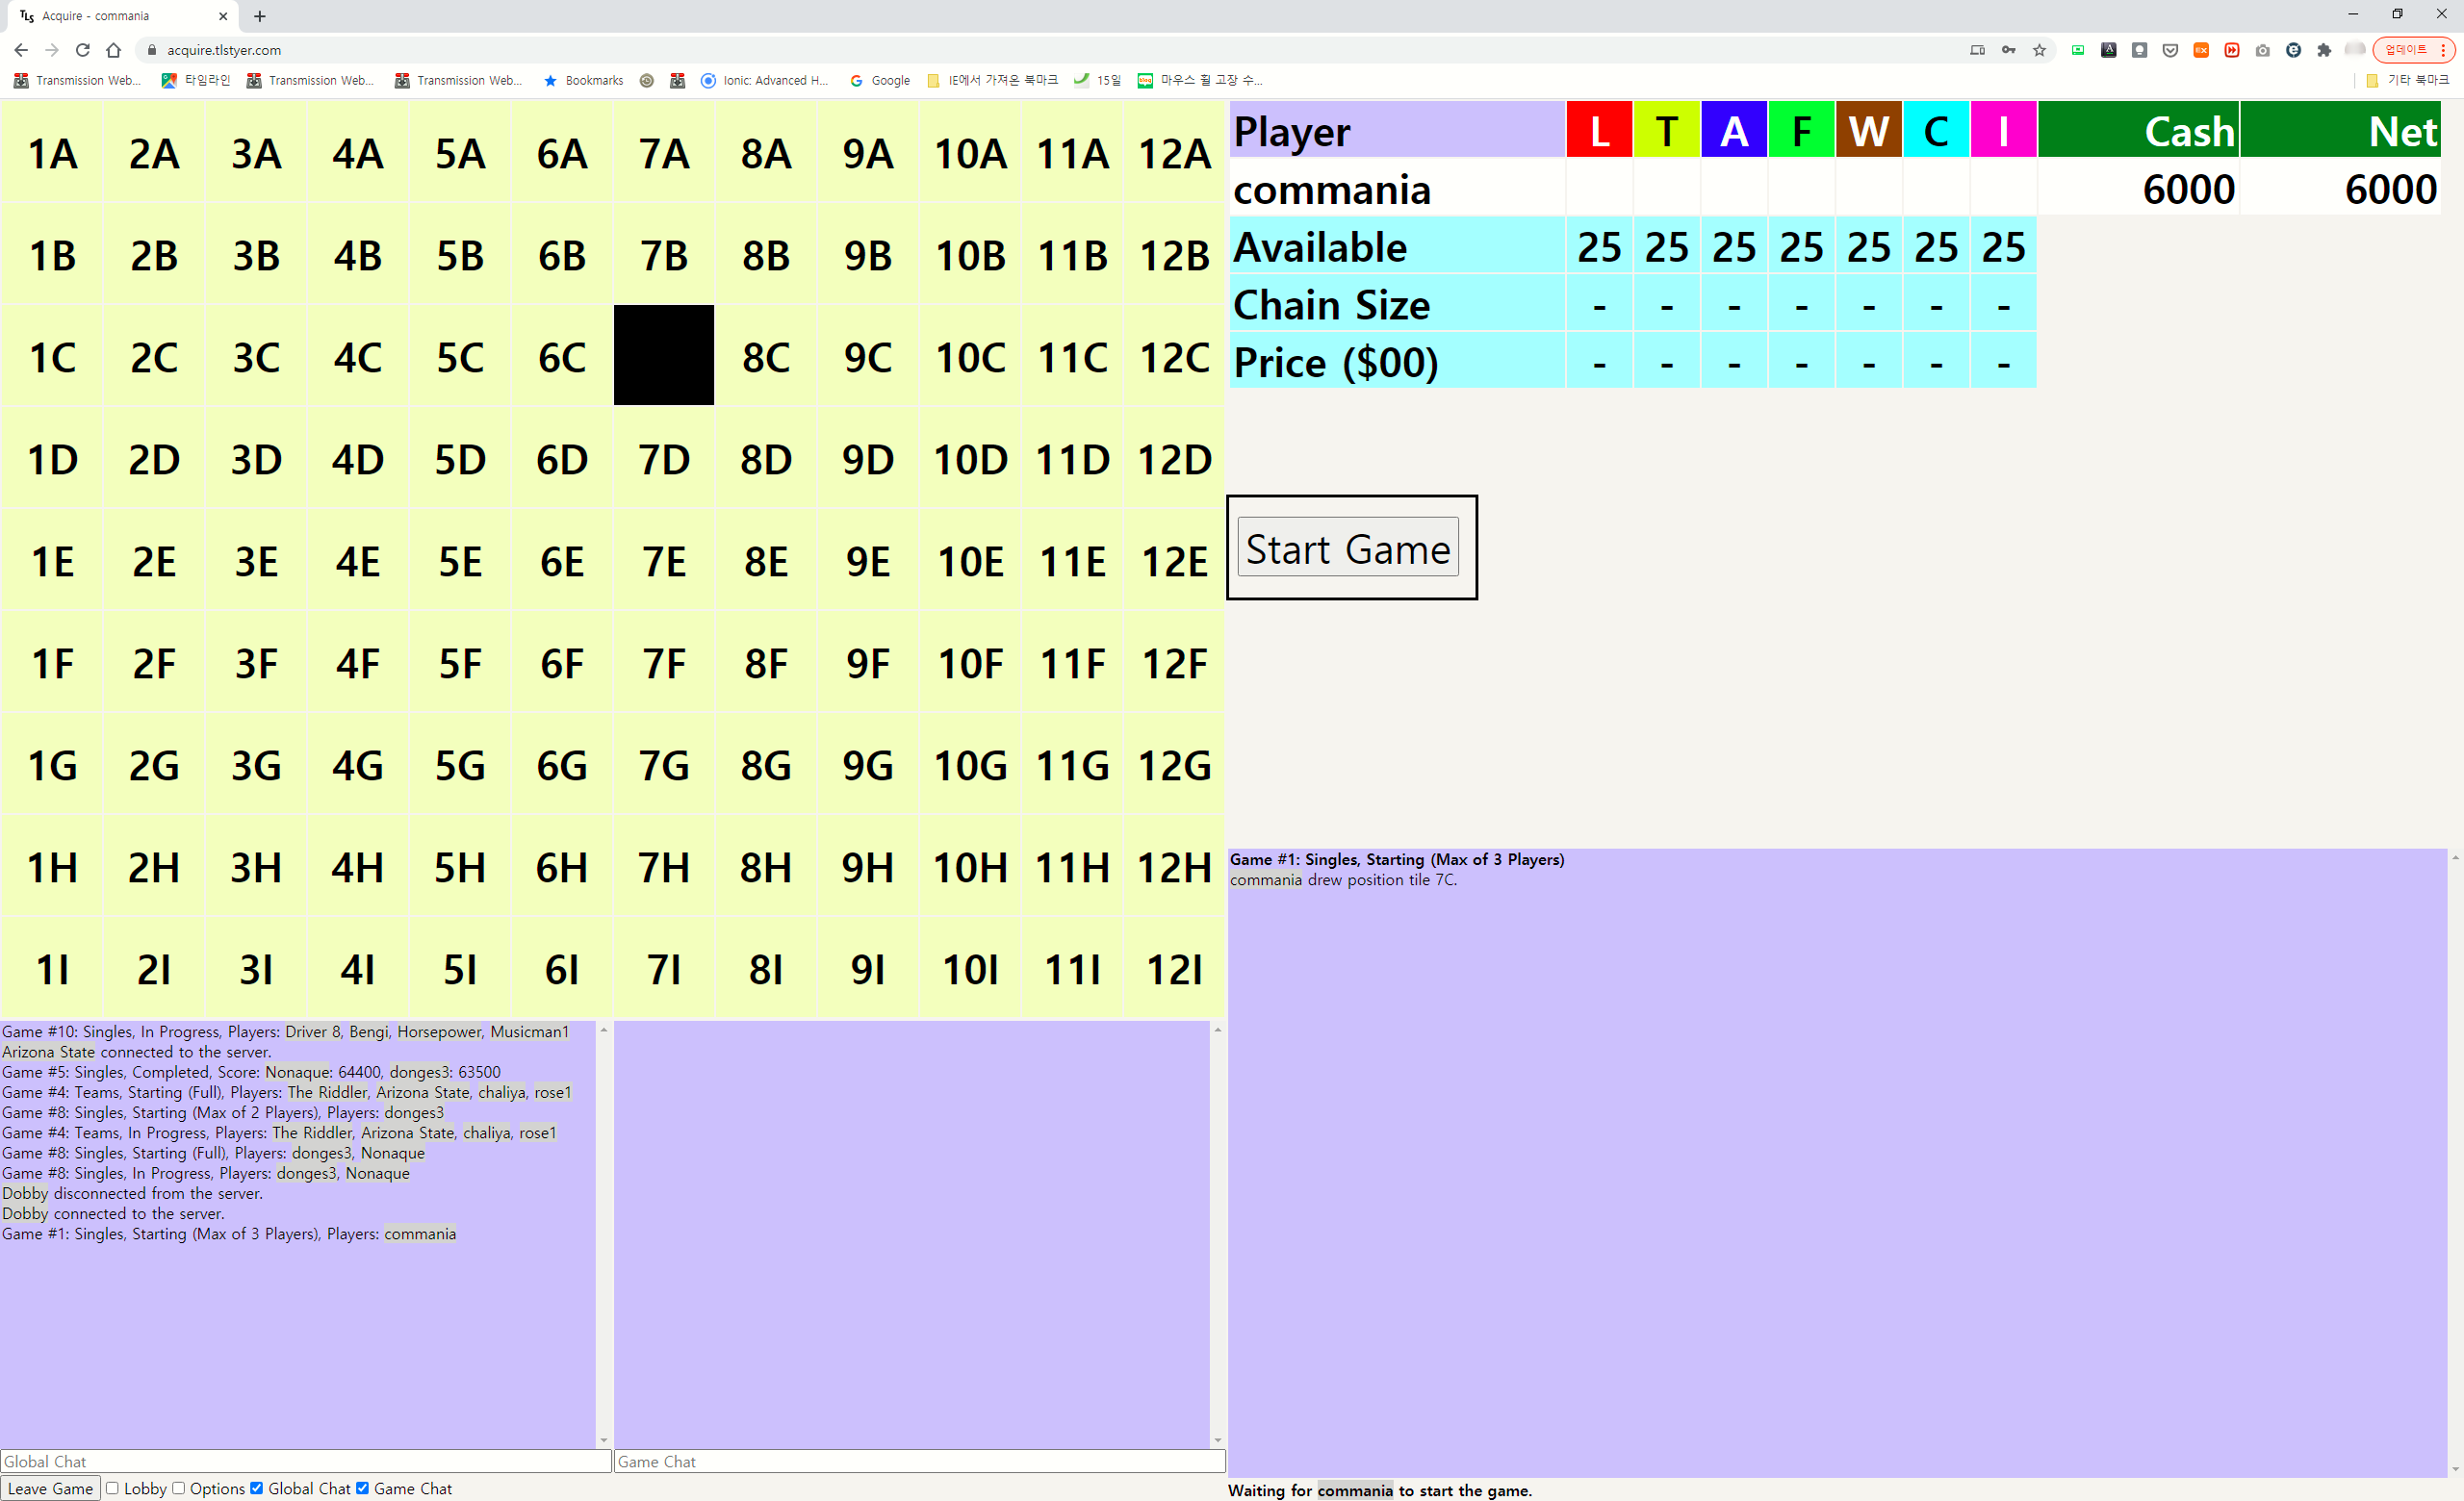Open the 기타 북마크 bookmarks folder

point(2407,80)
